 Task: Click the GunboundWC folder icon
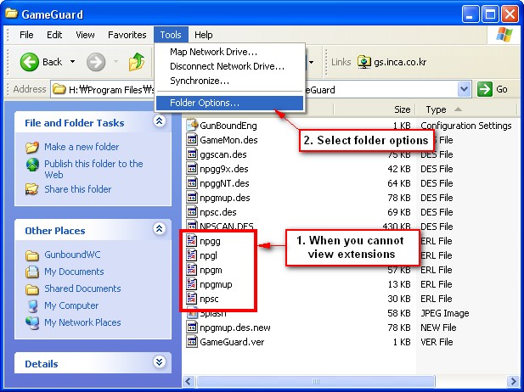pyautogui.click(x=32, y=255)
